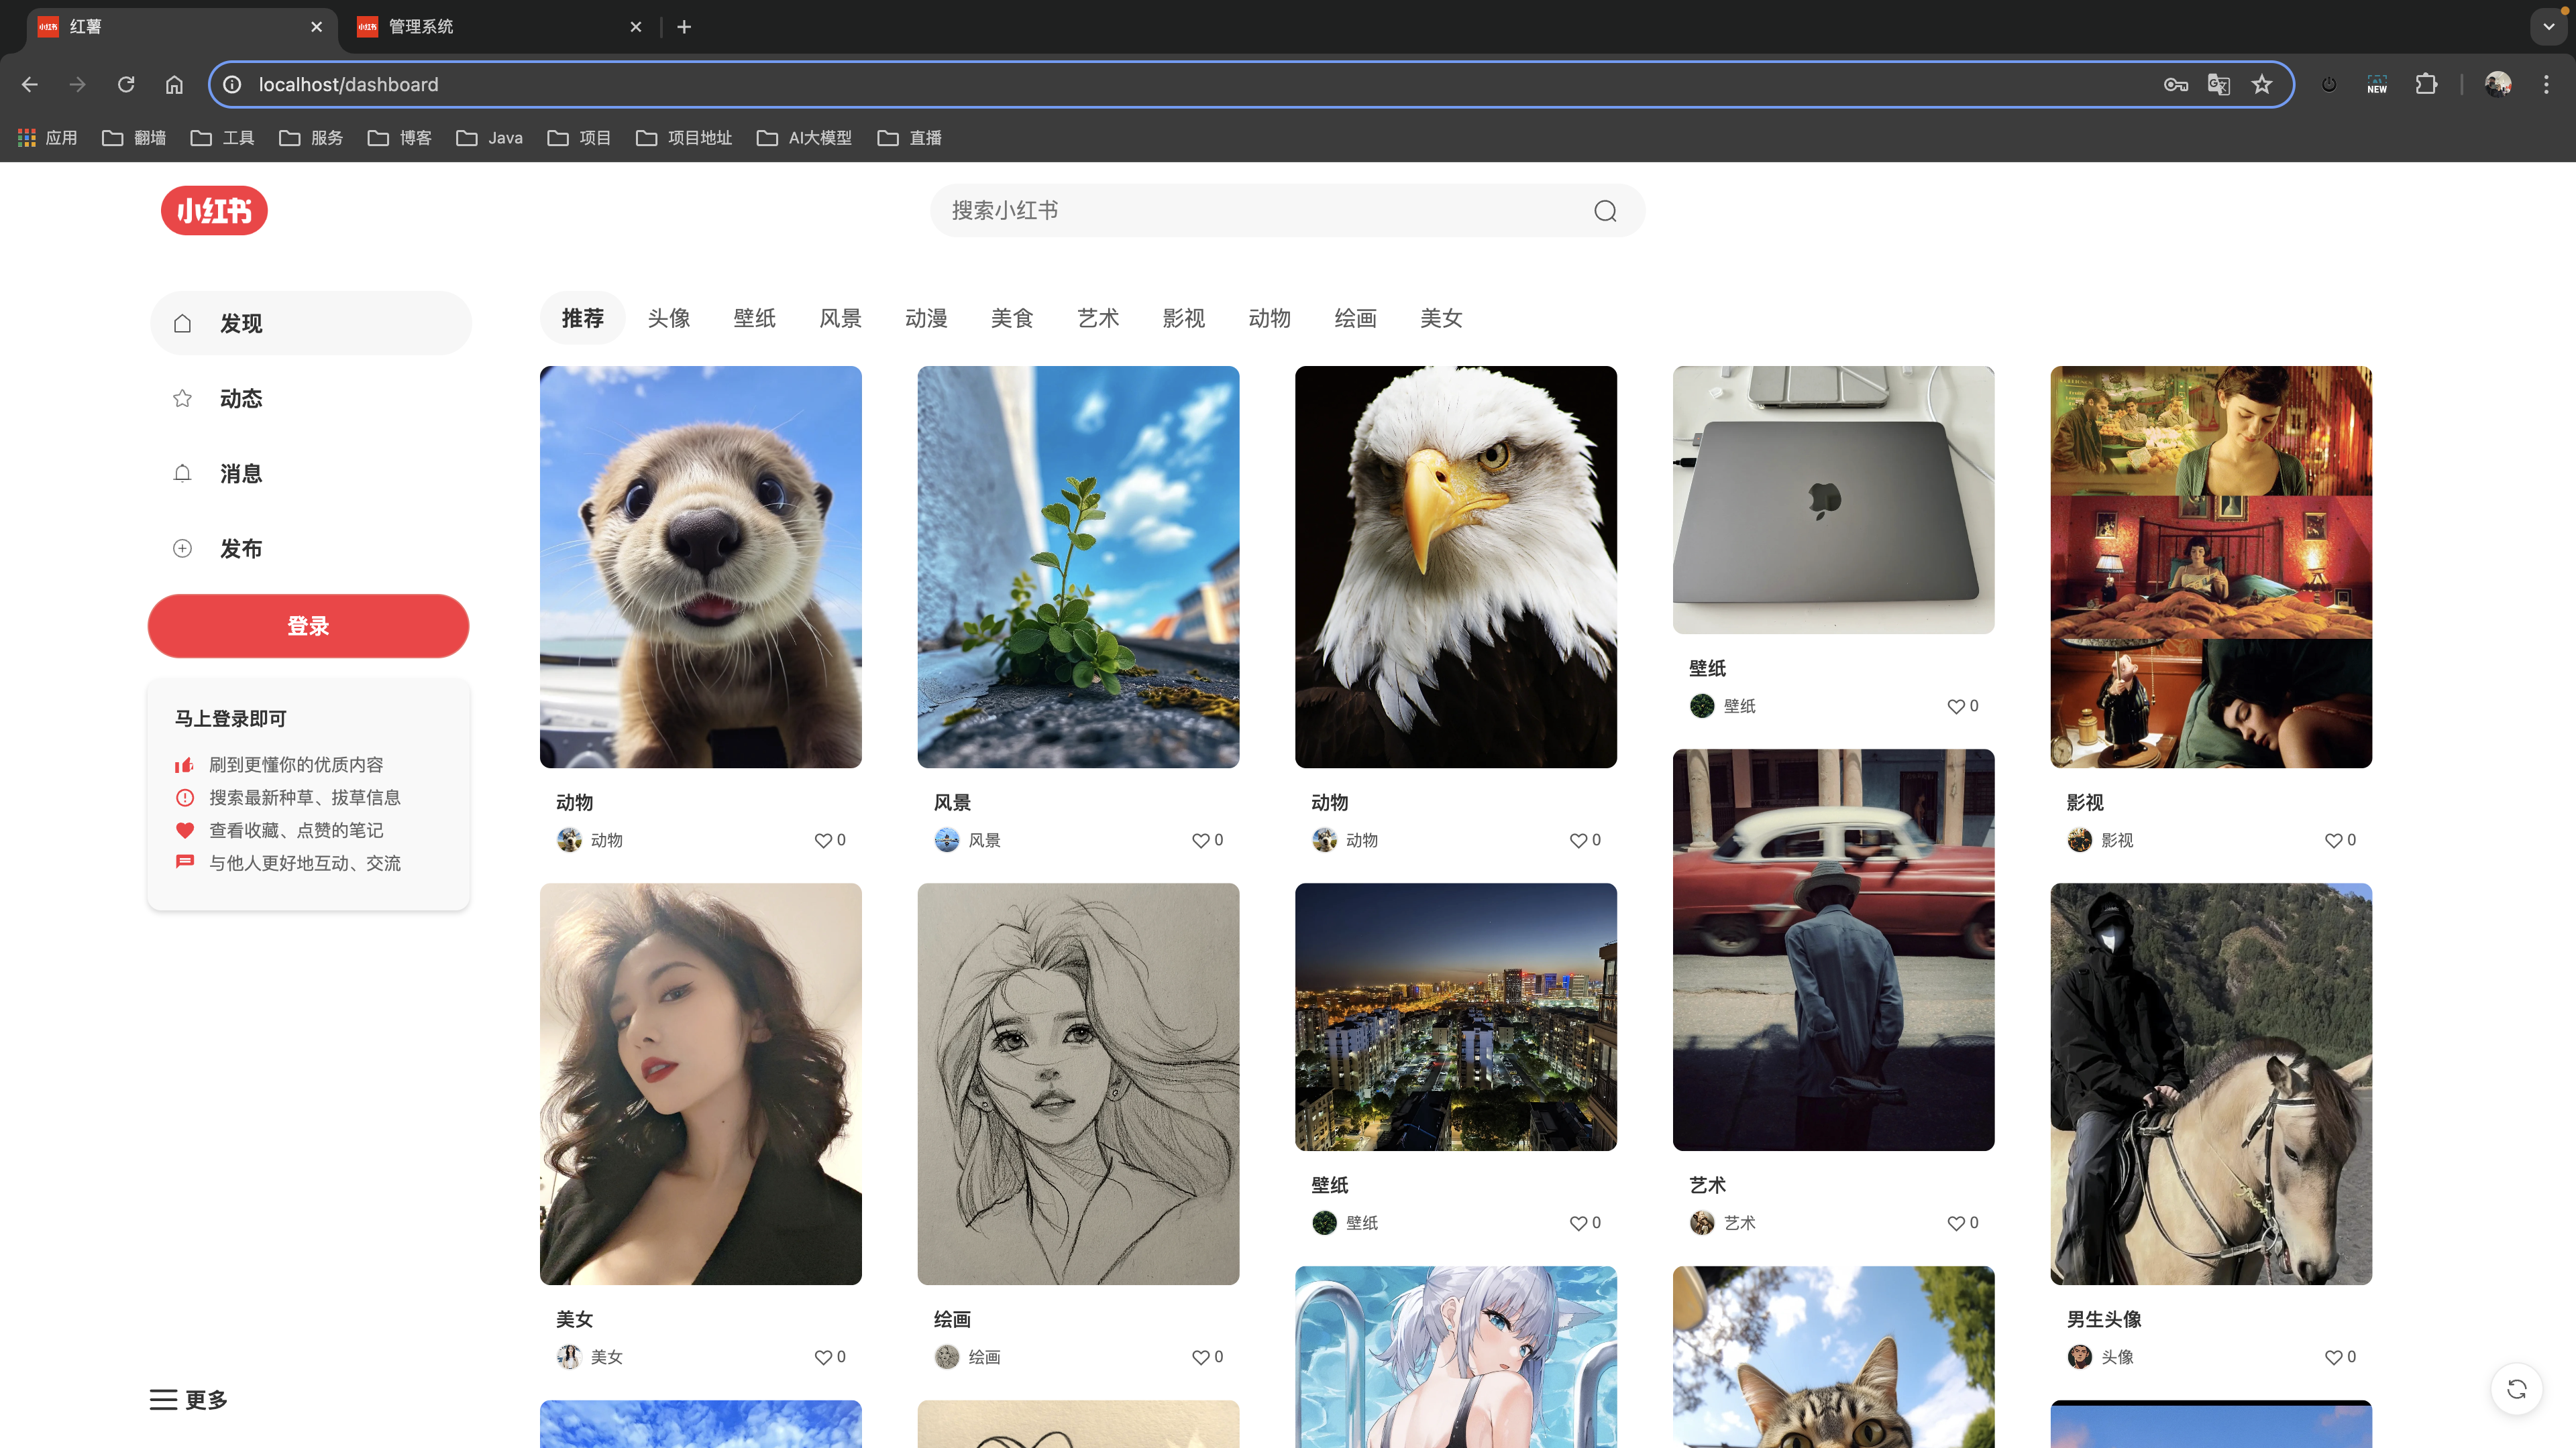This screenshot has height=1448, width=2576.
Task: Open the saved passwords key icon
Action: [2176, 84]
